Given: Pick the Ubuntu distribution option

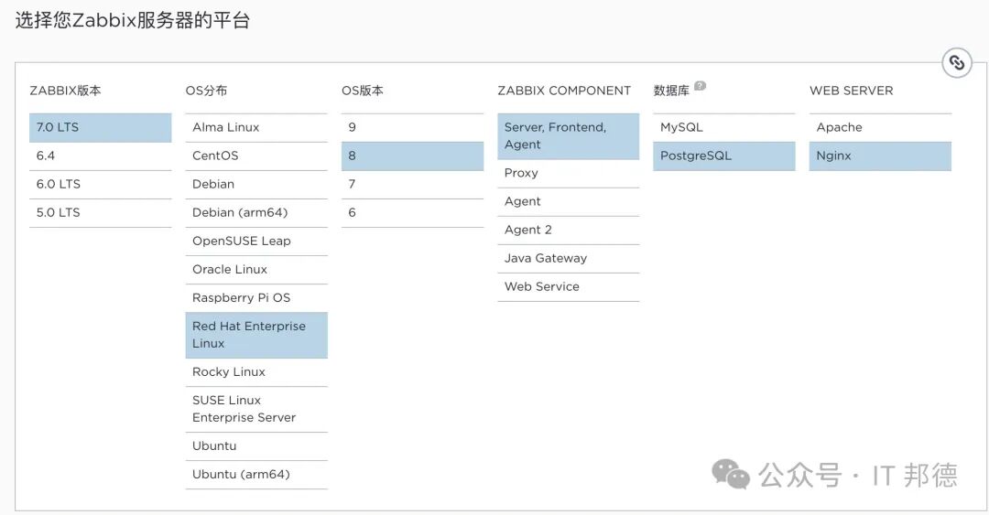Looking at the screenshot, I should pos(256,445).
